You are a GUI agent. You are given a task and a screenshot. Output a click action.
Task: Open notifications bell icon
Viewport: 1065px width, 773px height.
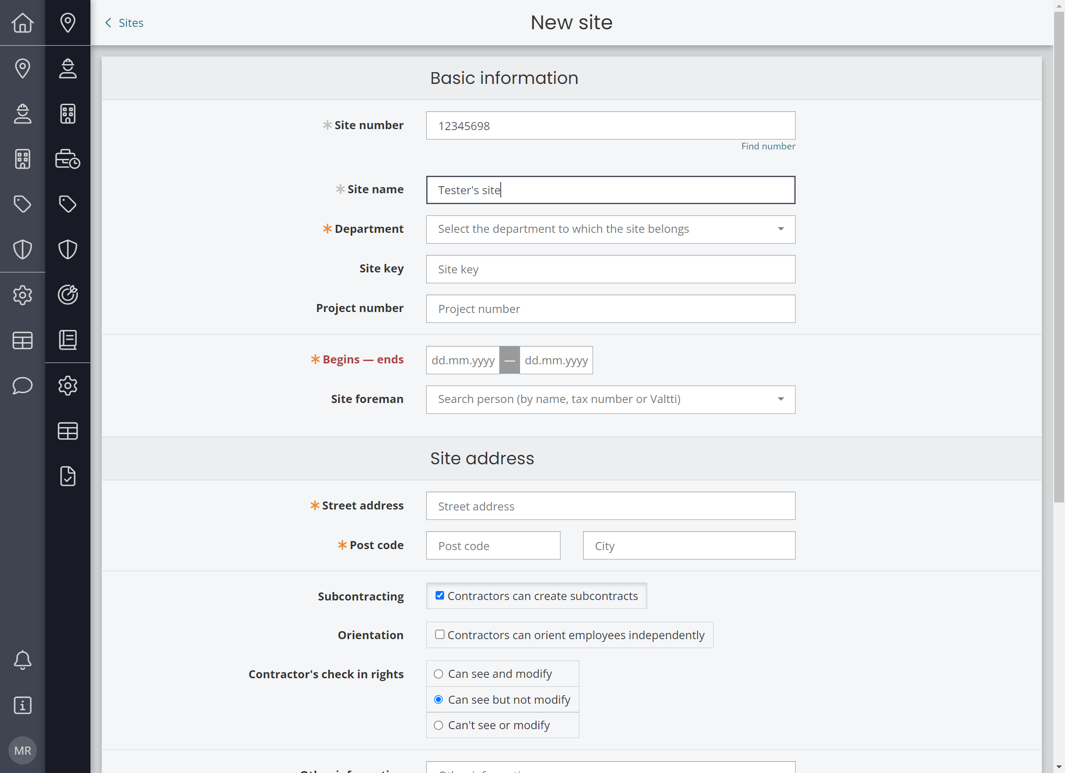[x=23, y=660]
